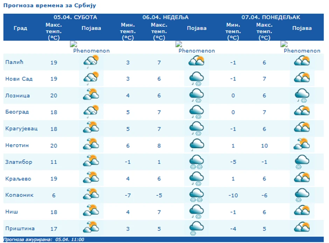Click Sunday Мин. темп. column header
The height and width of the screenshot is (243, 329).
[128, 31]
